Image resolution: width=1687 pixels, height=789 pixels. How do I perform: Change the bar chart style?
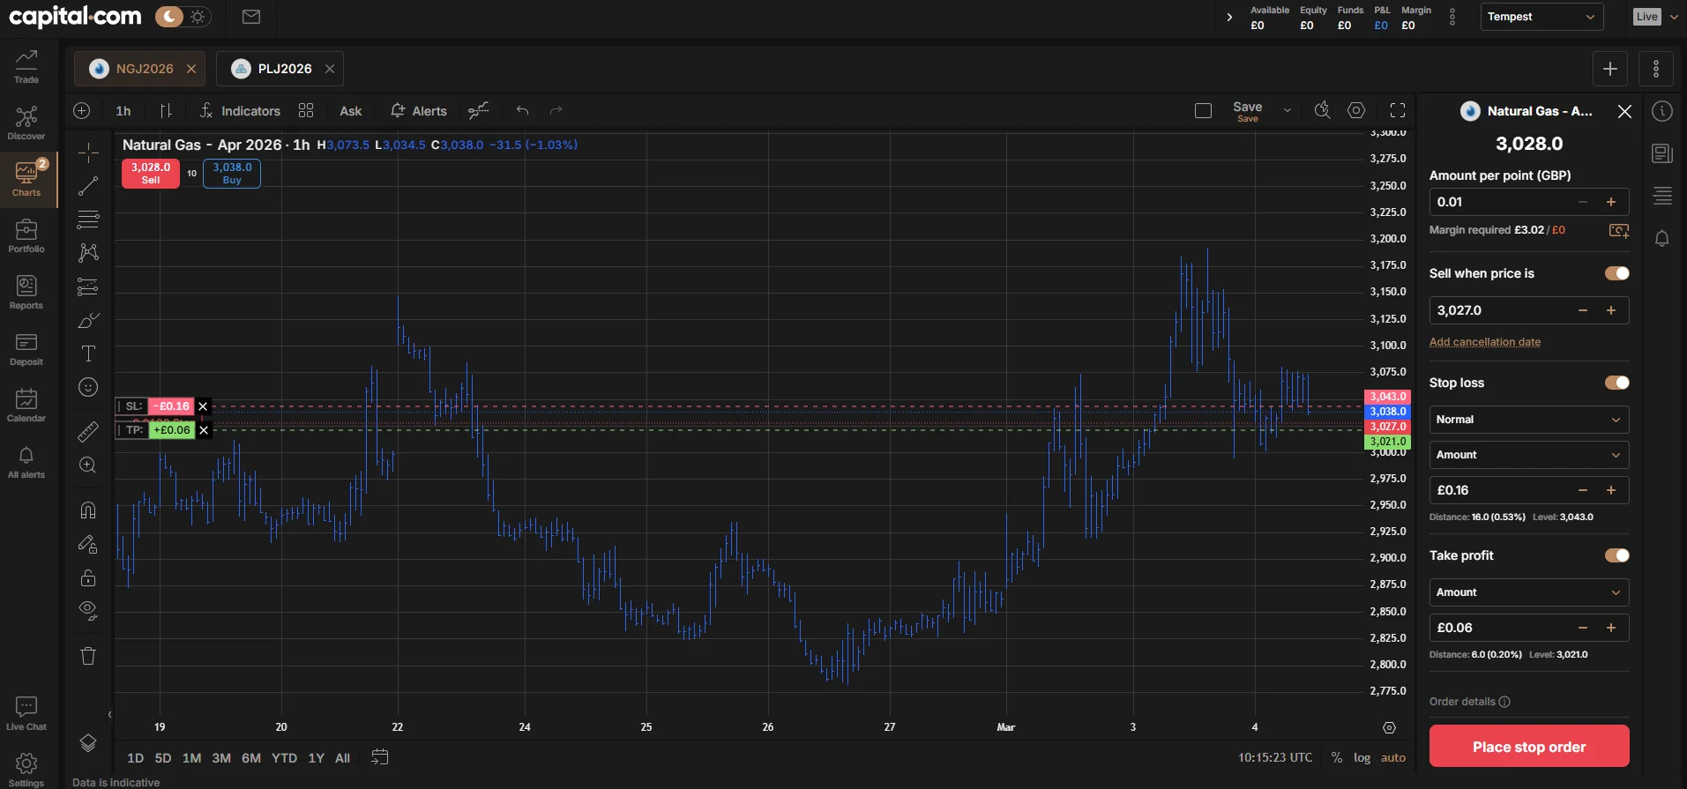click(166, 110)
